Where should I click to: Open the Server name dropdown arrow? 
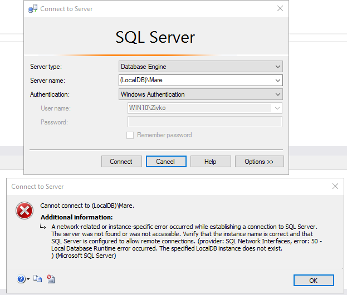click(278, 81)
